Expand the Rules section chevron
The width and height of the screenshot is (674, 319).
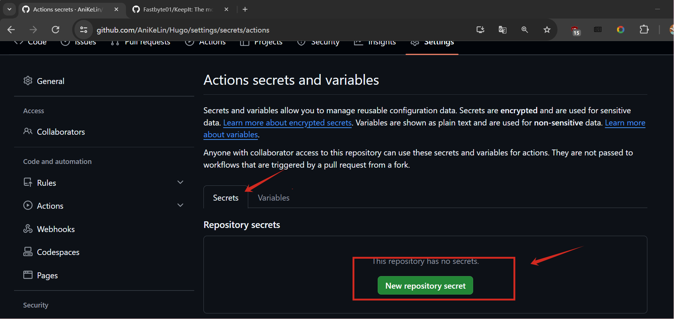(181, 182)
